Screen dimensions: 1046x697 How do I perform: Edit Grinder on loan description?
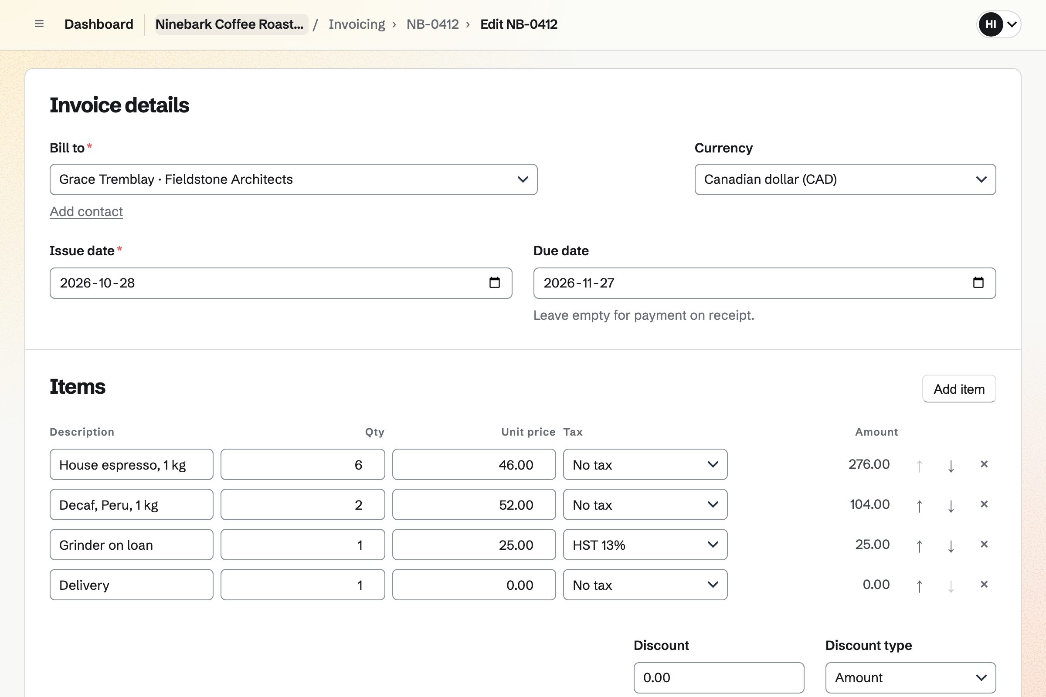coord(131,545)
